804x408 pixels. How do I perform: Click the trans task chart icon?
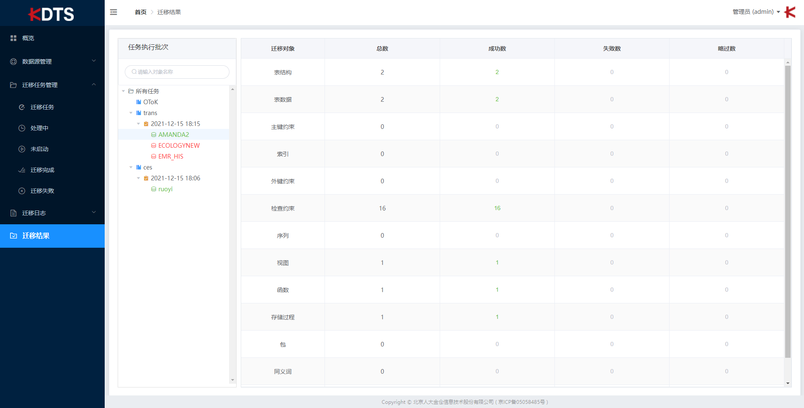coord(139,113)
